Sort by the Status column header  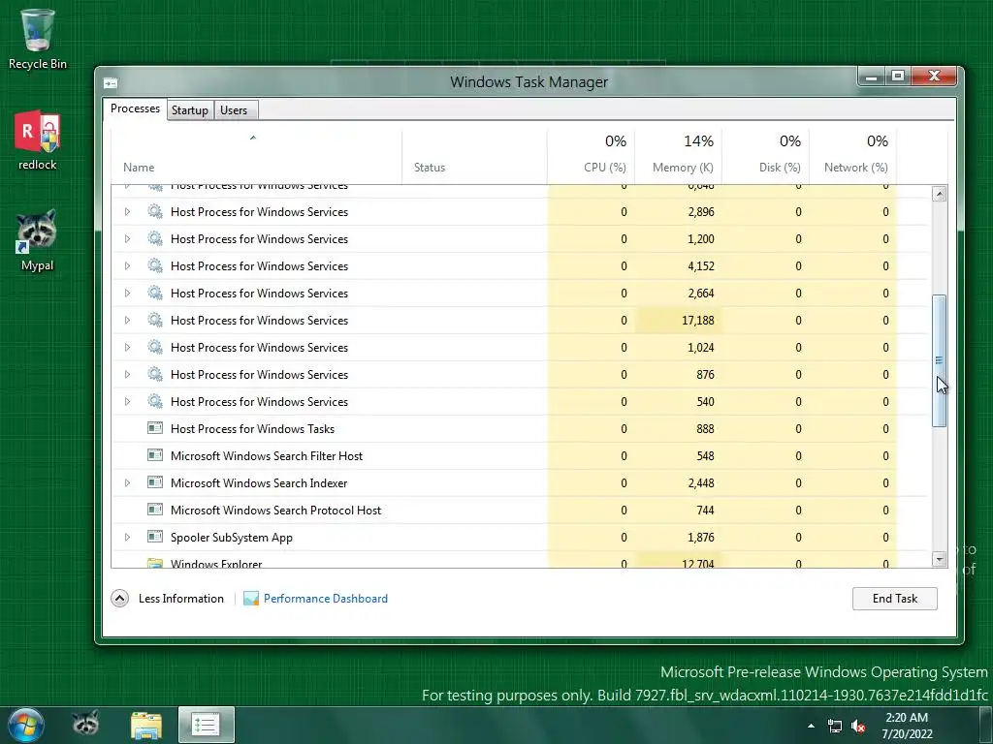(x=474, y=156)
